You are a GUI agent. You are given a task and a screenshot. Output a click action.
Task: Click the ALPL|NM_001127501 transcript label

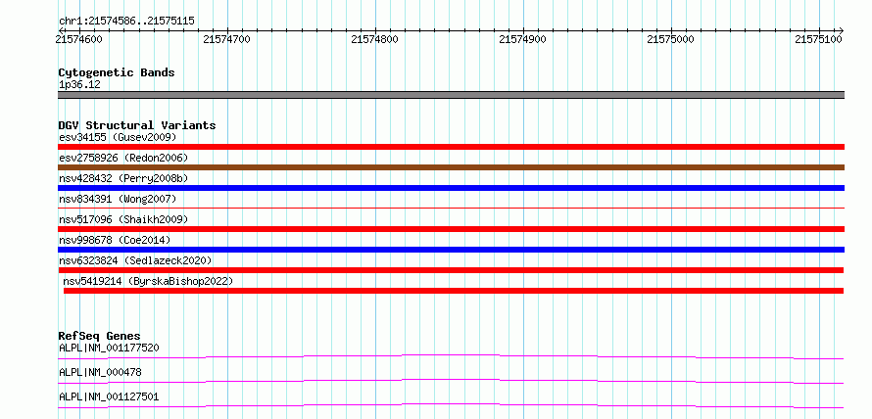pos(109,396)
